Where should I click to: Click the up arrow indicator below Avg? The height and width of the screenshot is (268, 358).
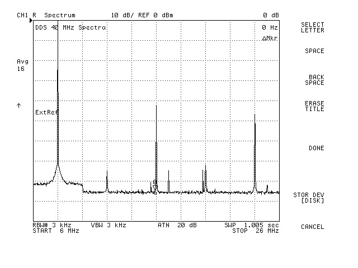click(19, 105)
